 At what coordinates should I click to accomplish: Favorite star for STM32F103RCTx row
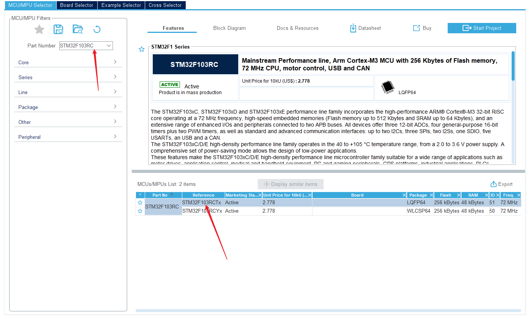click(140, 203)
